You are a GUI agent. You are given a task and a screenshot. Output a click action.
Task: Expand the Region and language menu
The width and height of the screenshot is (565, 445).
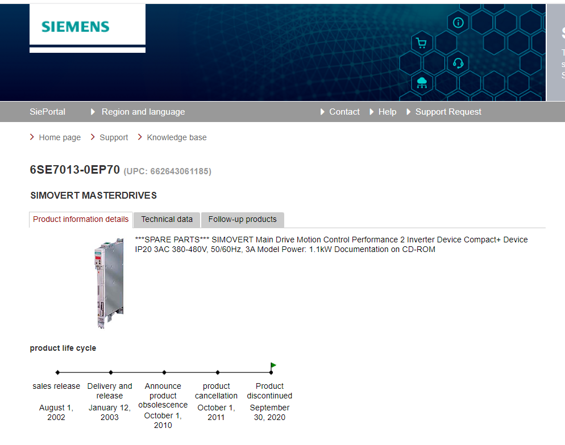pos(143,112)
